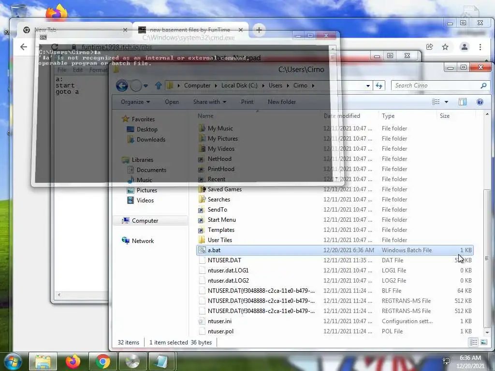Click the Print toolbar button
Screen dimensions: 495x371
247,101
